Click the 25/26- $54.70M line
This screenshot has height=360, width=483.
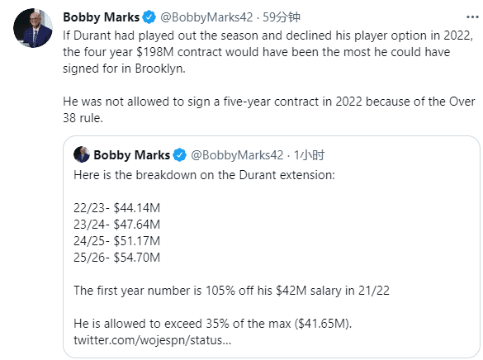pos(116,258)
